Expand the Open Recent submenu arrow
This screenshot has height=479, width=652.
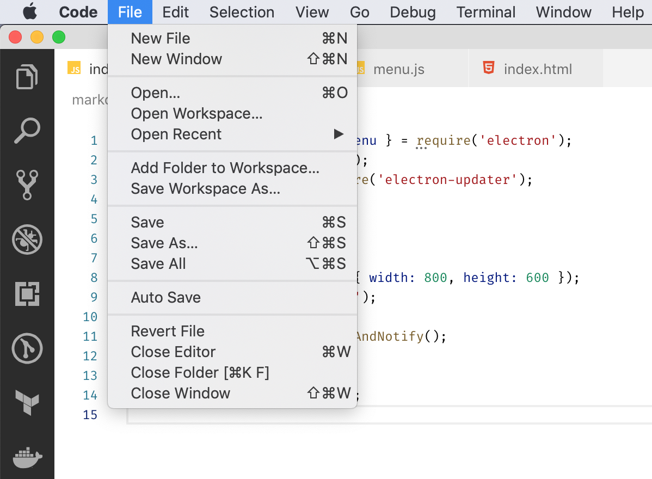(339, 134)
